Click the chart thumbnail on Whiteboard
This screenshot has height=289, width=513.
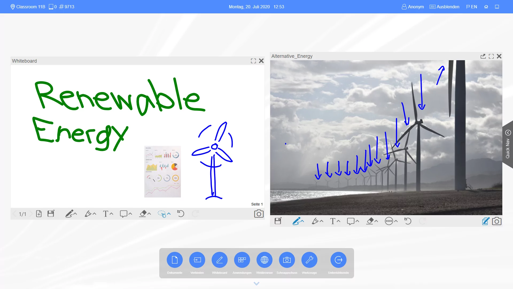pos(162,172)
